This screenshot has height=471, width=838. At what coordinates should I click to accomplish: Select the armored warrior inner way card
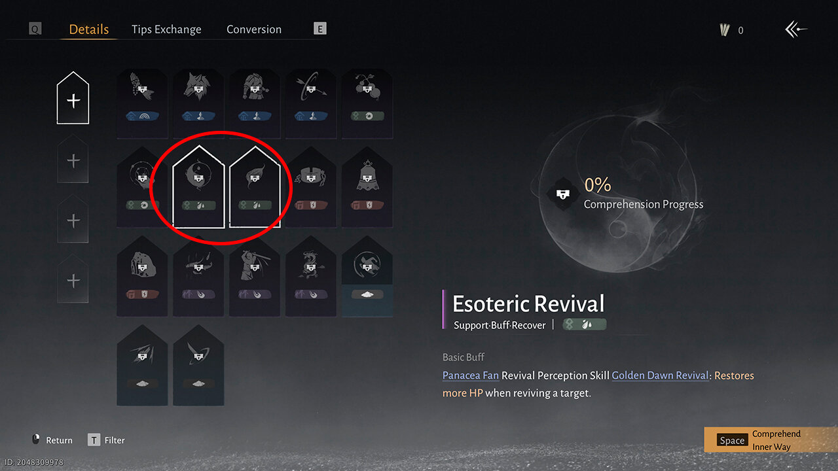click(x=255, y=103)
